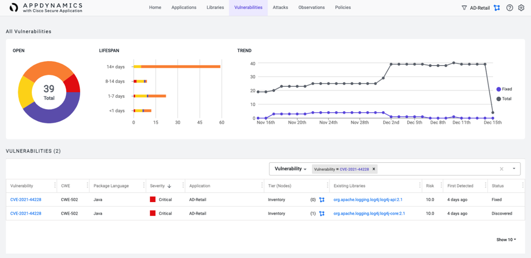Open the settings gear icon
The height and width of the screenshot is (258, 531).
coord(521,8)
